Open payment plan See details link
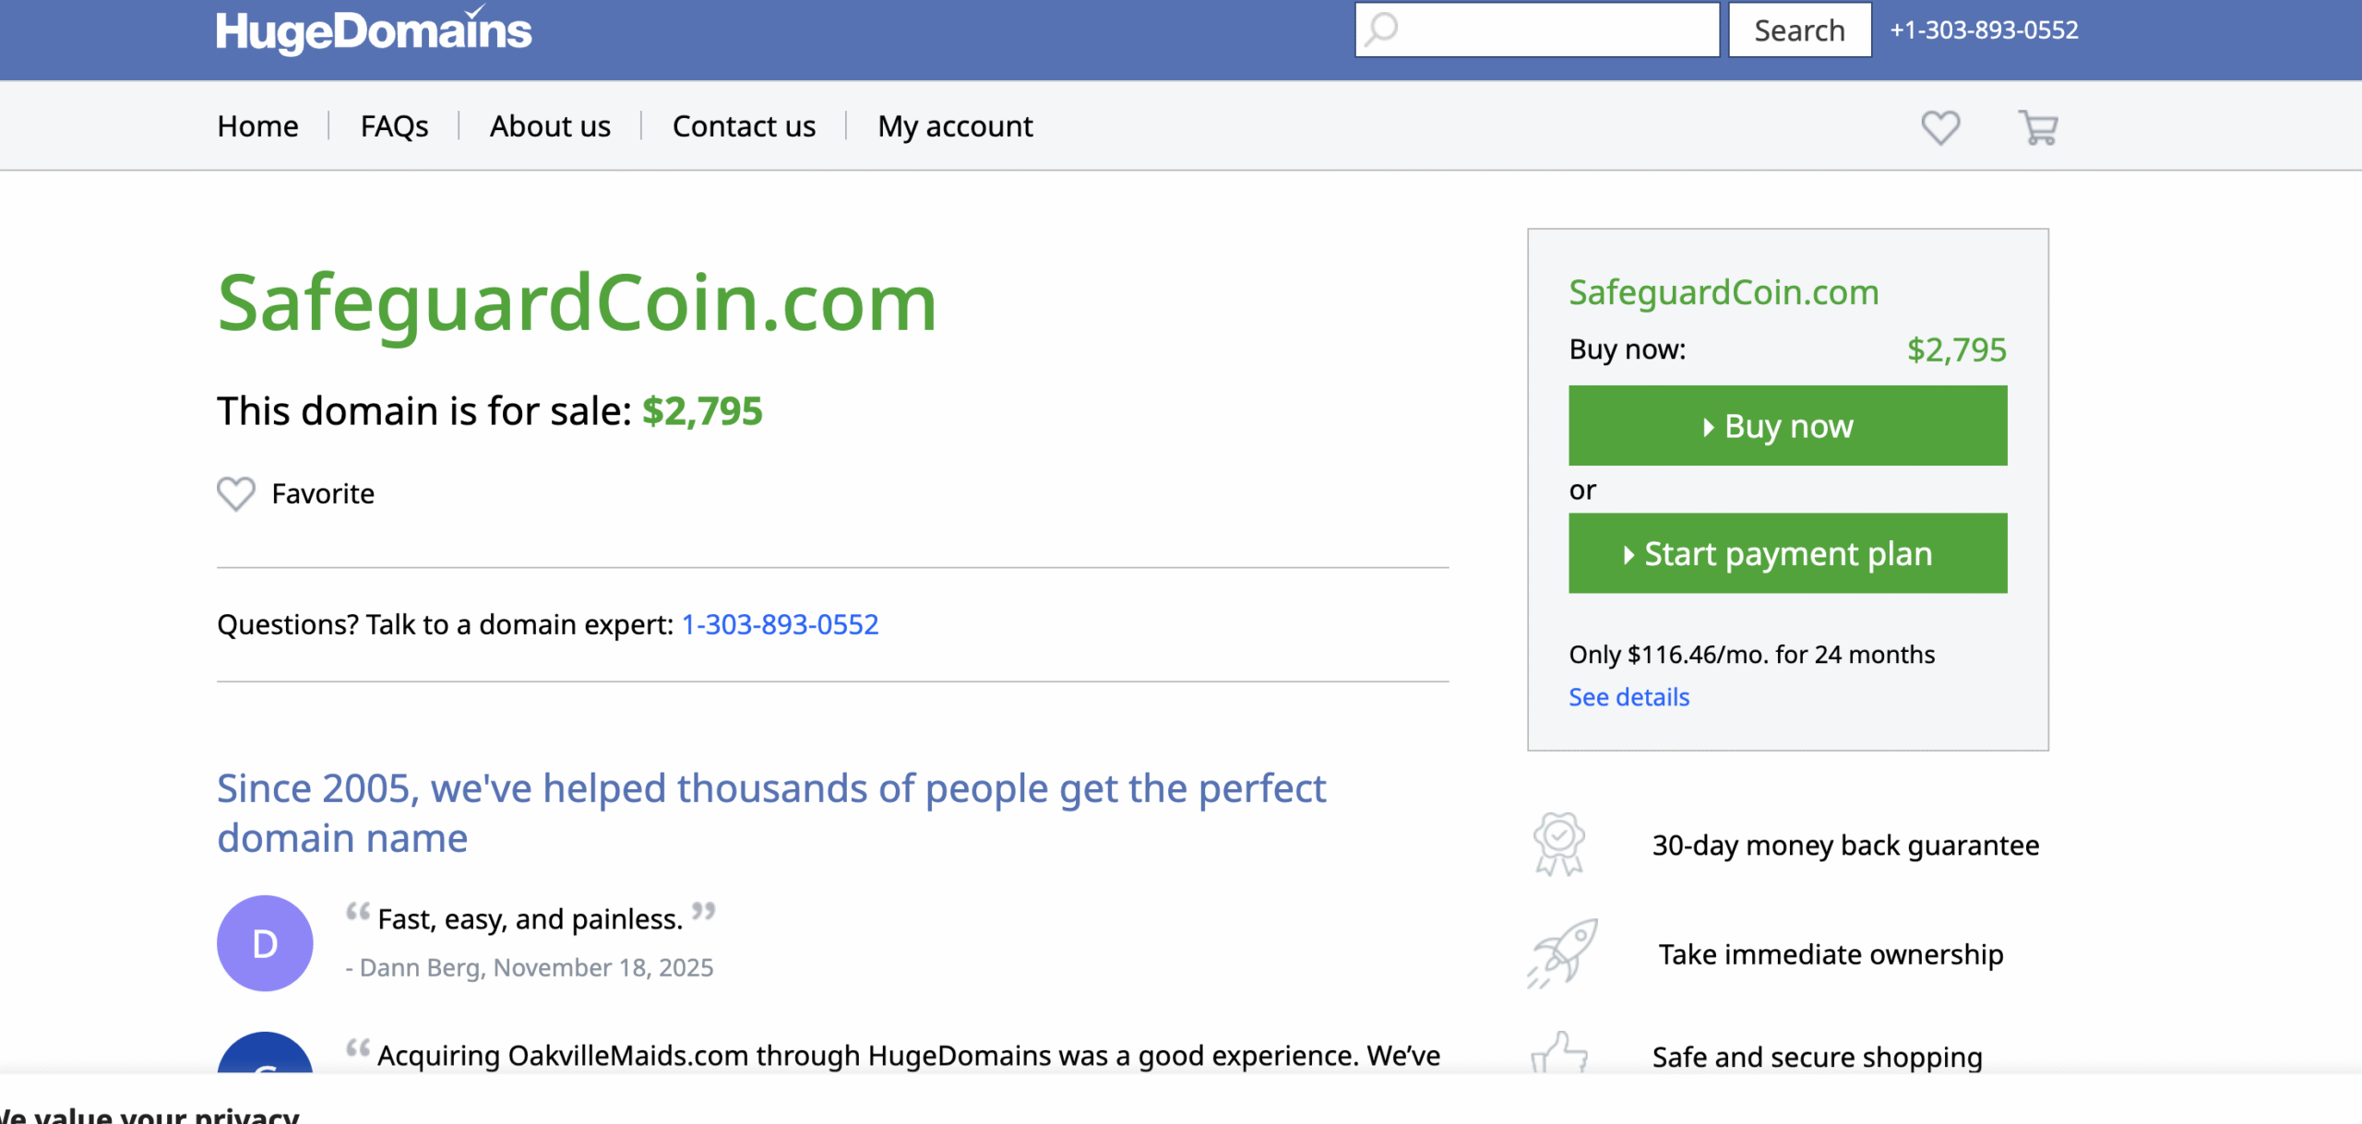This screenshot has height=1124, width=2362. click(x=1628, y=697)
